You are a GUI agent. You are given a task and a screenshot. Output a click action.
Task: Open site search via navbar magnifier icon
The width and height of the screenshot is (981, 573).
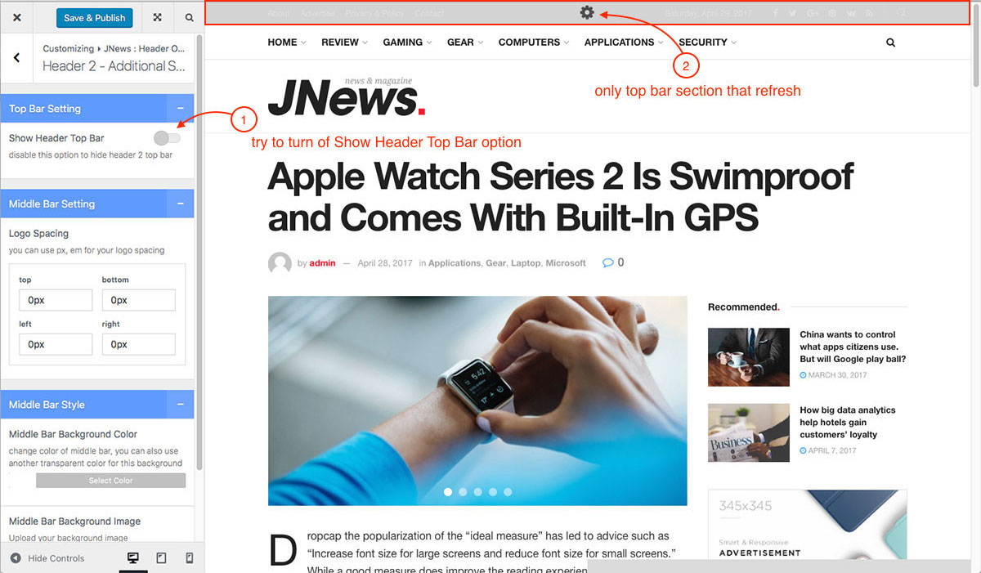[890, 43]
